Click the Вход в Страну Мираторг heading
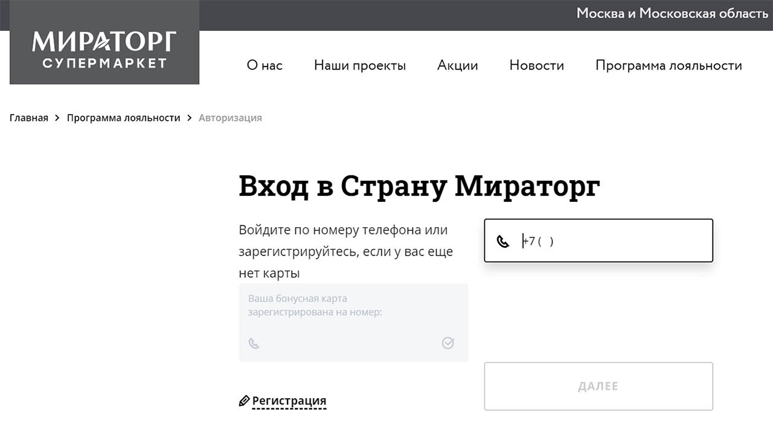Screen dimensions: 773x435 tap(419, 187)
